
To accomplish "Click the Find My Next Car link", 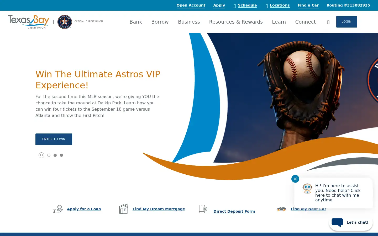I will [308, 209].
